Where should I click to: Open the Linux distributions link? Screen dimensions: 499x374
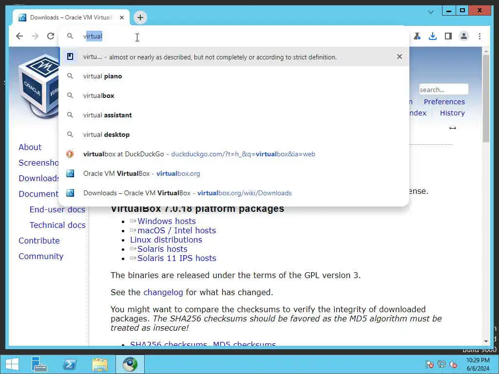166,240
